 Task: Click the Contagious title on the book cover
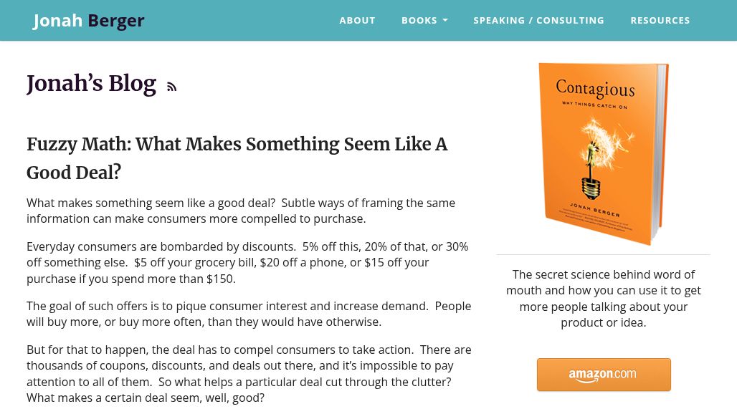595,90
